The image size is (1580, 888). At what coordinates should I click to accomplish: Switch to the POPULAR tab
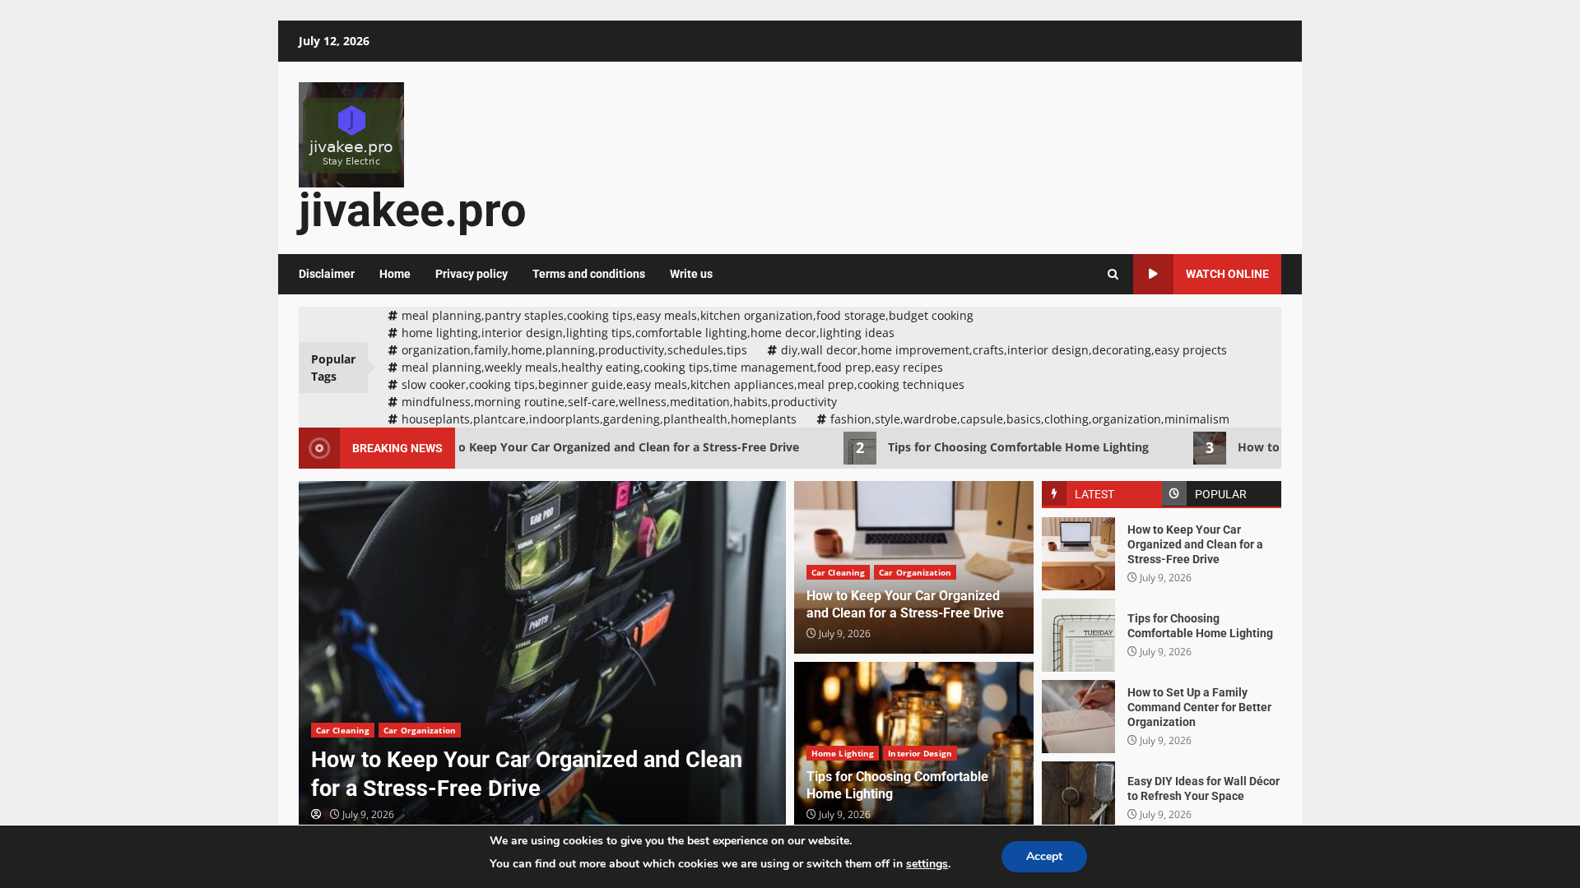click(1221, 494)
